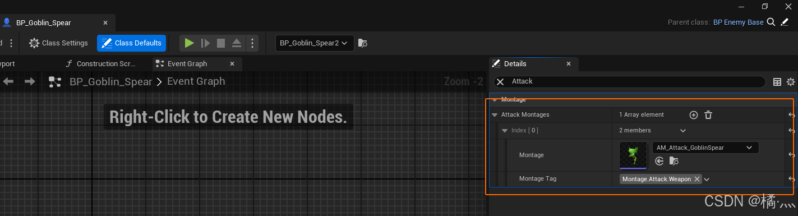Open the property matrix grid icon

pyautogui.click(x=777, y=82)
